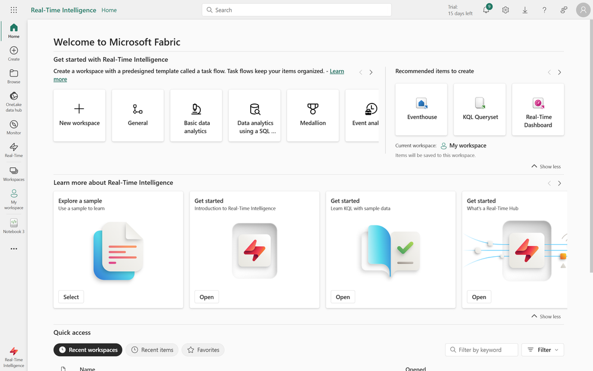This screenshot has height=371, width=593.
Task: Open the Workspaces sidebar item
Action: click(14, 174)
